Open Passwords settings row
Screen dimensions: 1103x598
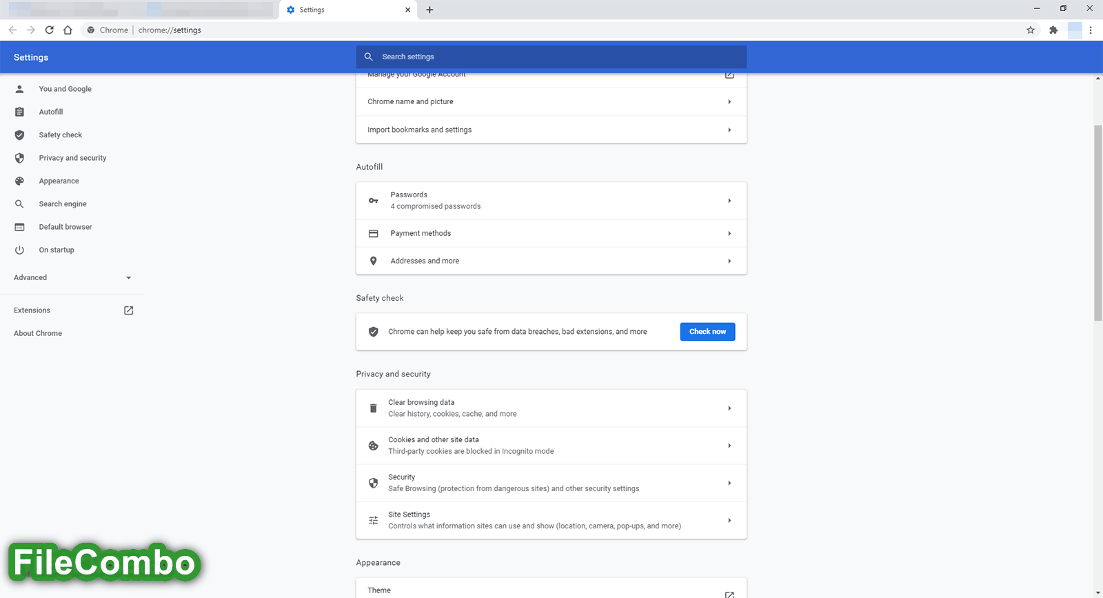(x=551, y=201)
